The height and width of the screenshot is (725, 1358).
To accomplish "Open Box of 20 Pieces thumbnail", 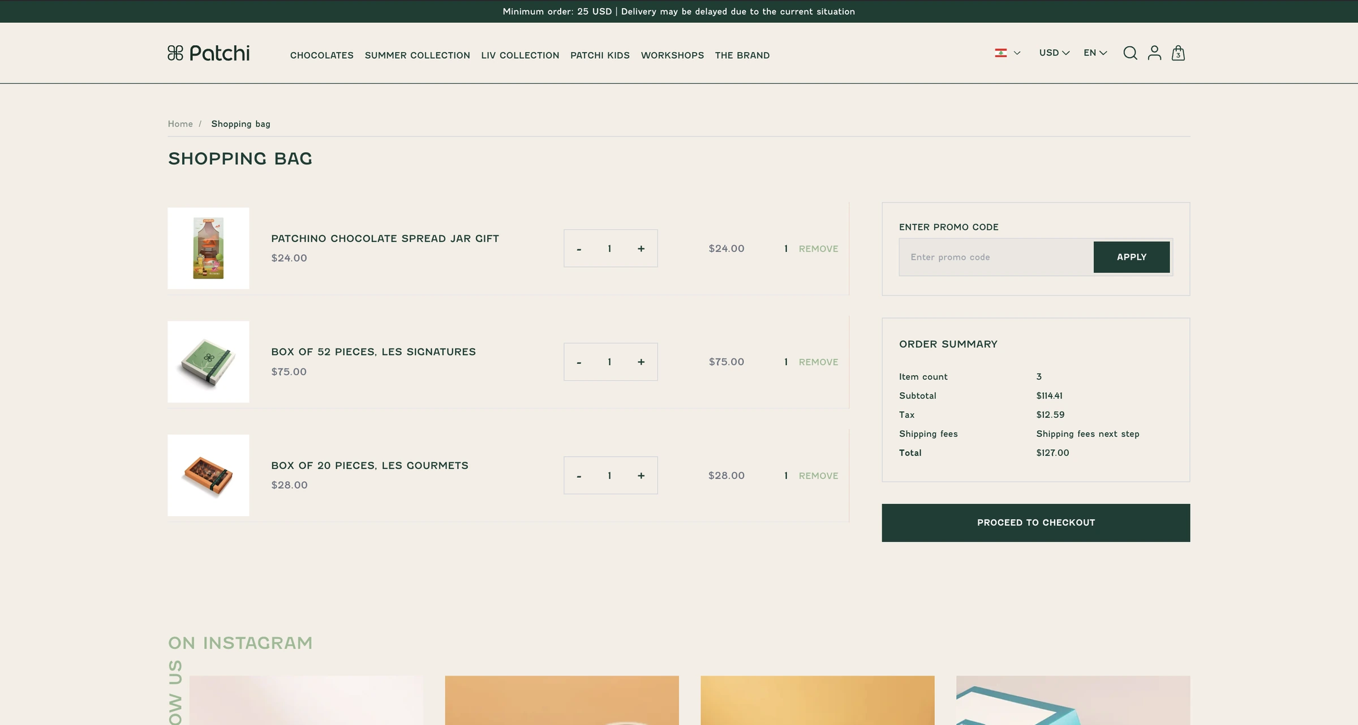I will 208,475.
